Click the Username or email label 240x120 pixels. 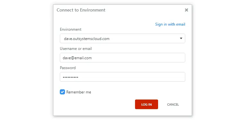pyautogui.click(x=76, y=49)
